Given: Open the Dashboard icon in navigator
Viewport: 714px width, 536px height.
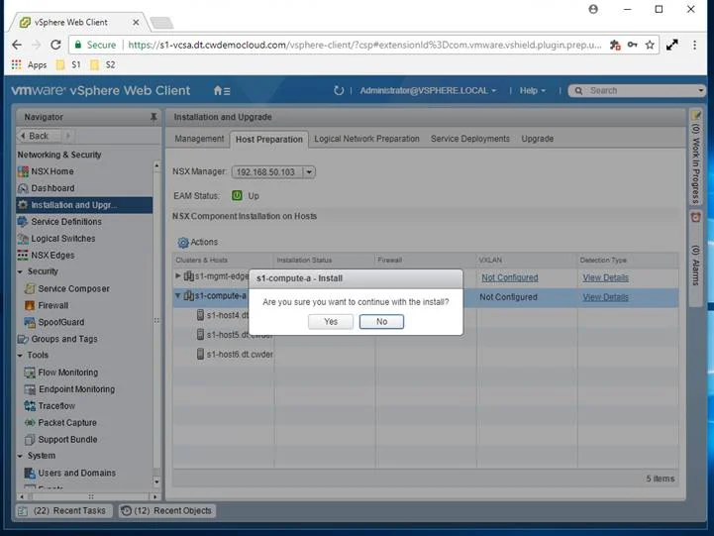Looking at the screenshot, I should 23,188.
